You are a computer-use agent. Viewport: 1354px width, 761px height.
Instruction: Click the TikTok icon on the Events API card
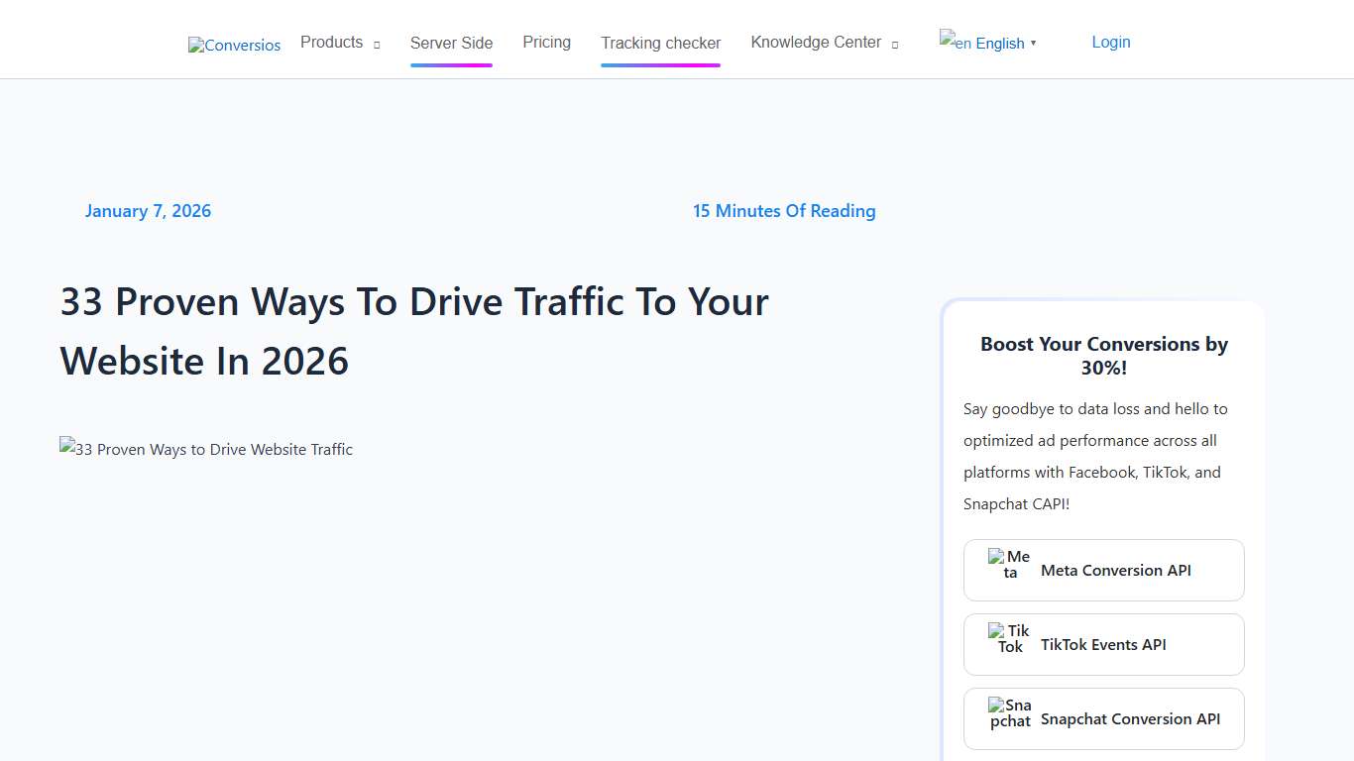click(1008, 638)
